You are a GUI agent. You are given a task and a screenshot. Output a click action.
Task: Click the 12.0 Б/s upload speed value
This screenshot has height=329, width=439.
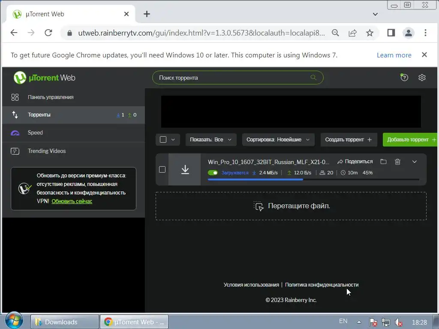302,173
